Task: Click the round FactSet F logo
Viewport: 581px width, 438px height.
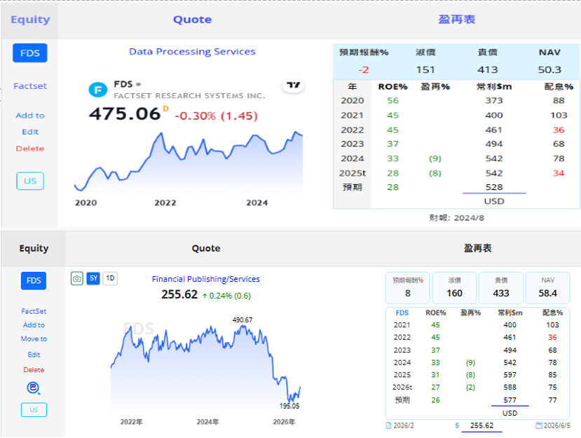Action: [x=98, y=90]
